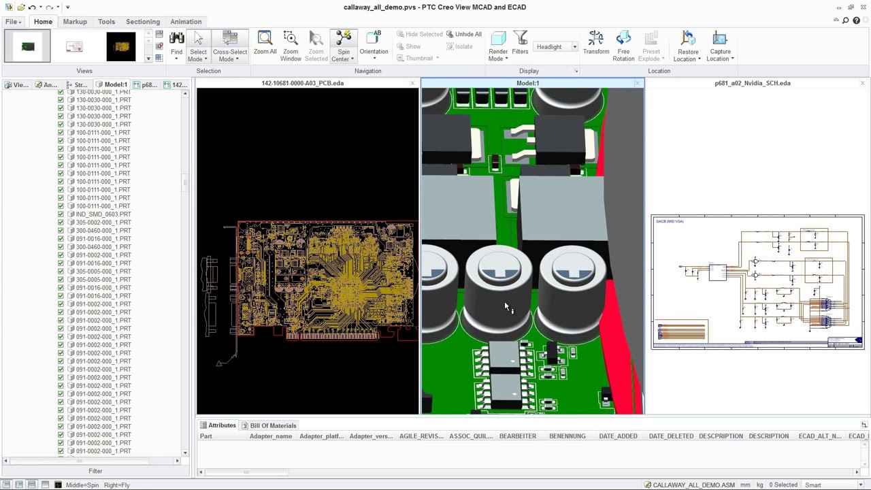Expand the Find dropdown arrow
Viewport: 871px width, 490px height.
176,59
